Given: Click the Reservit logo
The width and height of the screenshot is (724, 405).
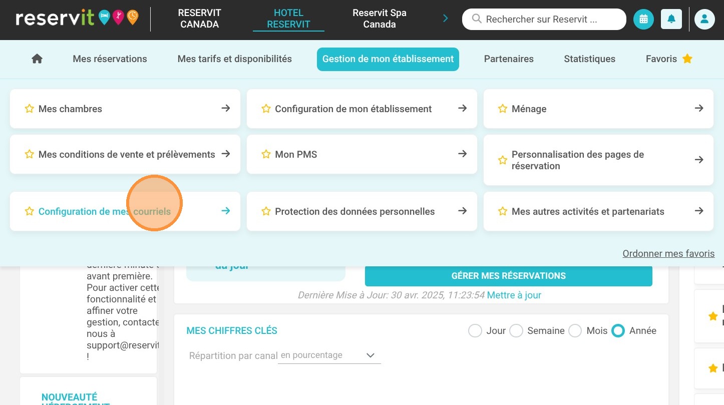Looking at the screenshot, I should [x=77, y=18].
